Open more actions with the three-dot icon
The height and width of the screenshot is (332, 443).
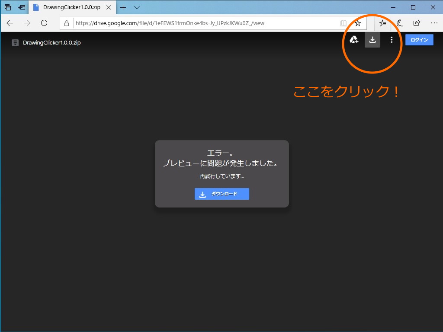tap(392, 39)
